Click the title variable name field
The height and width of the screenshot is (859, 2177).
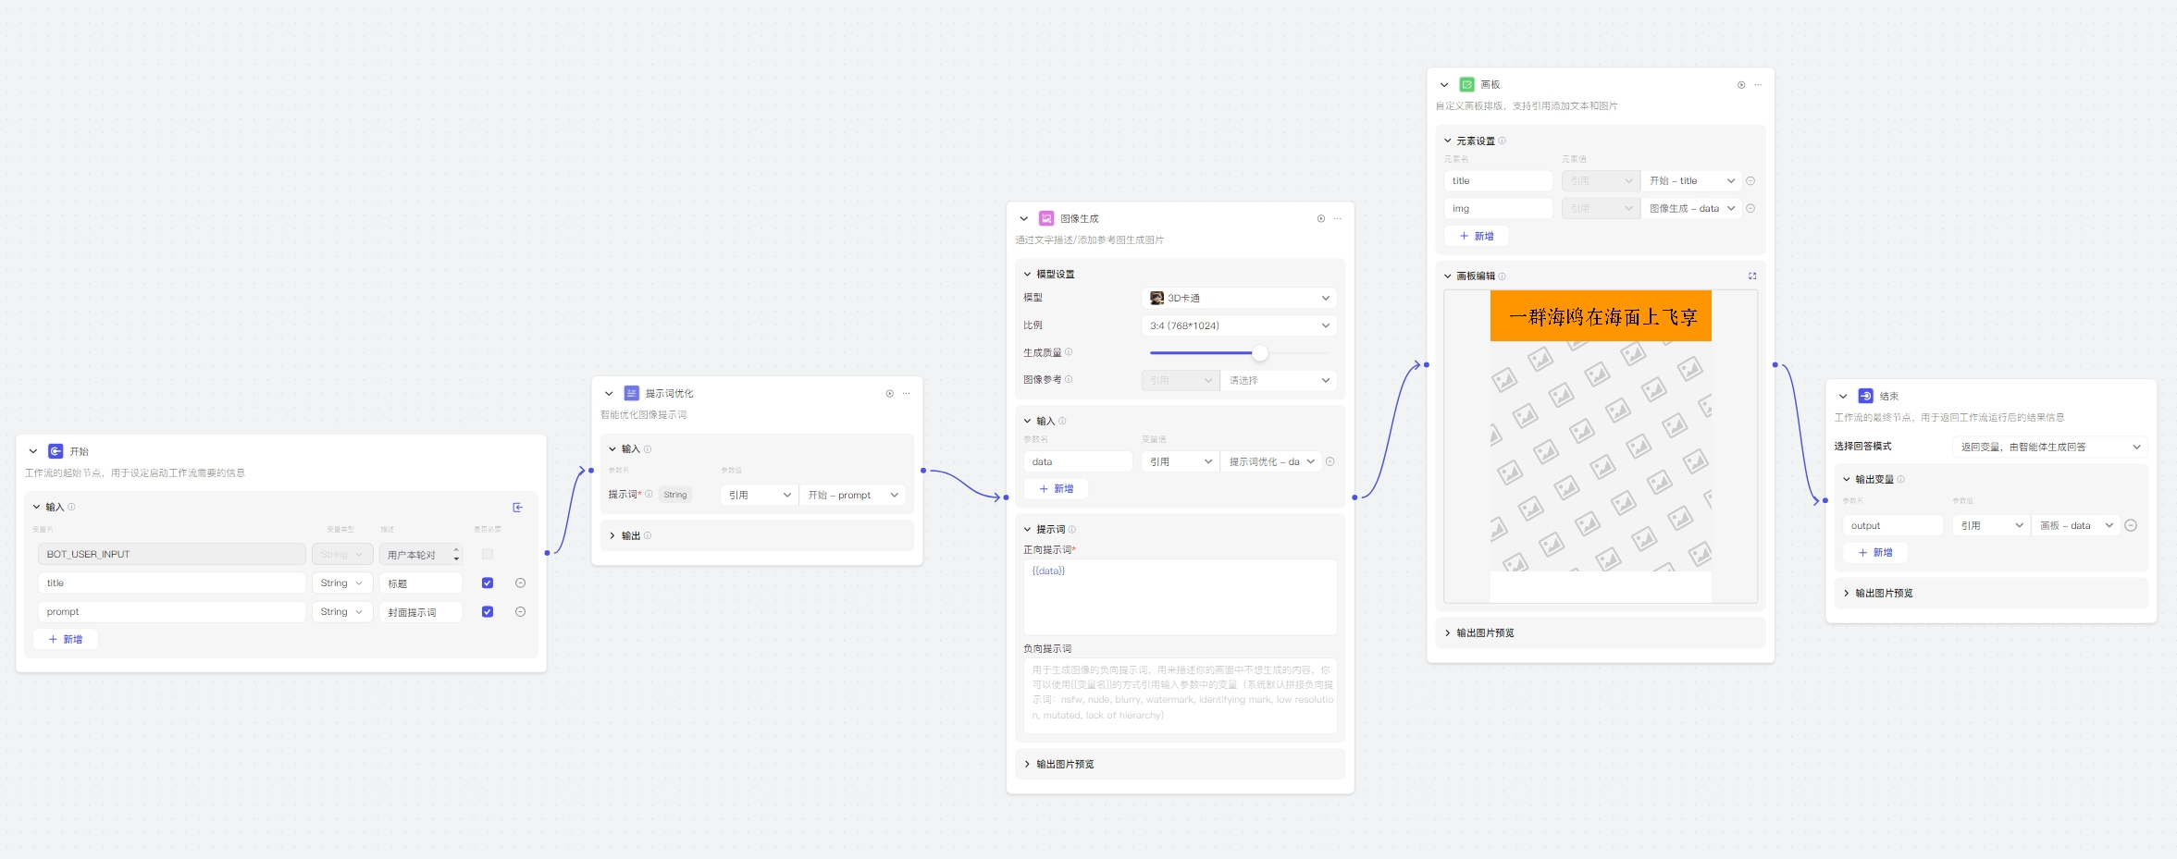(172, 583)
